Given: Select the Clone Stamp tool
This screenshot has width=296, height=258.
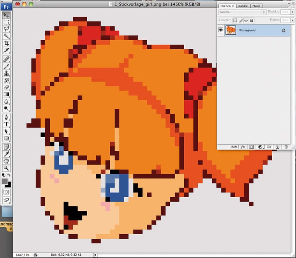Looking at the screenshot, I should point(6,73).
